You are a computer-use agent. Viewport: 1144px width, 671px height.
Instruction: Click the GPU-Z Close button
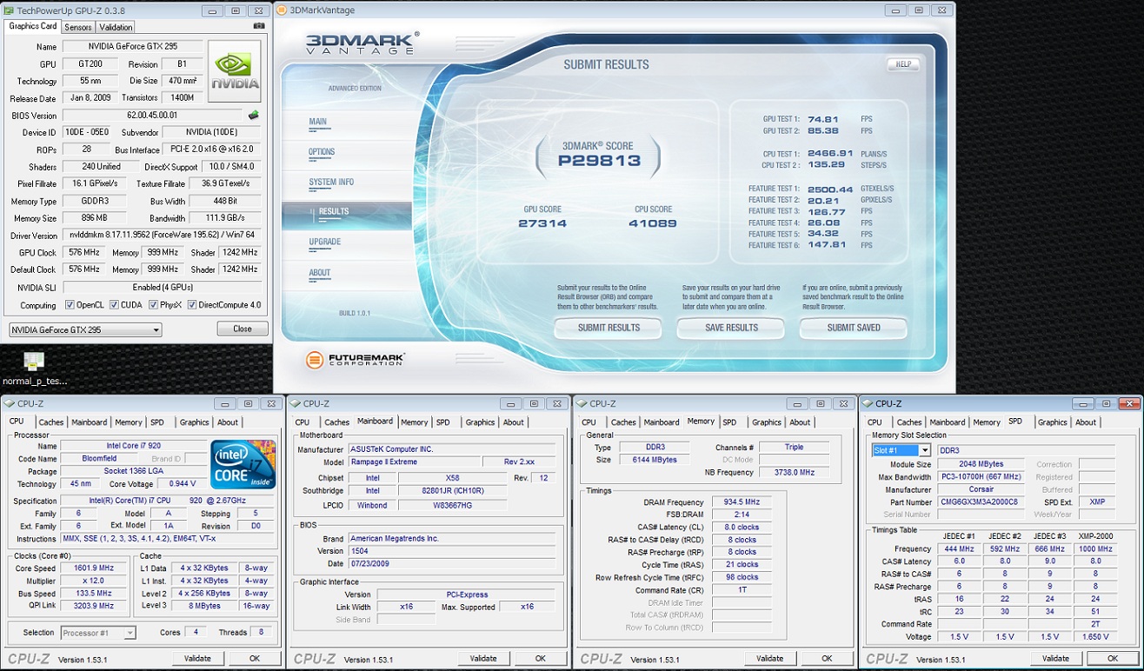click(x=242, y=329)
